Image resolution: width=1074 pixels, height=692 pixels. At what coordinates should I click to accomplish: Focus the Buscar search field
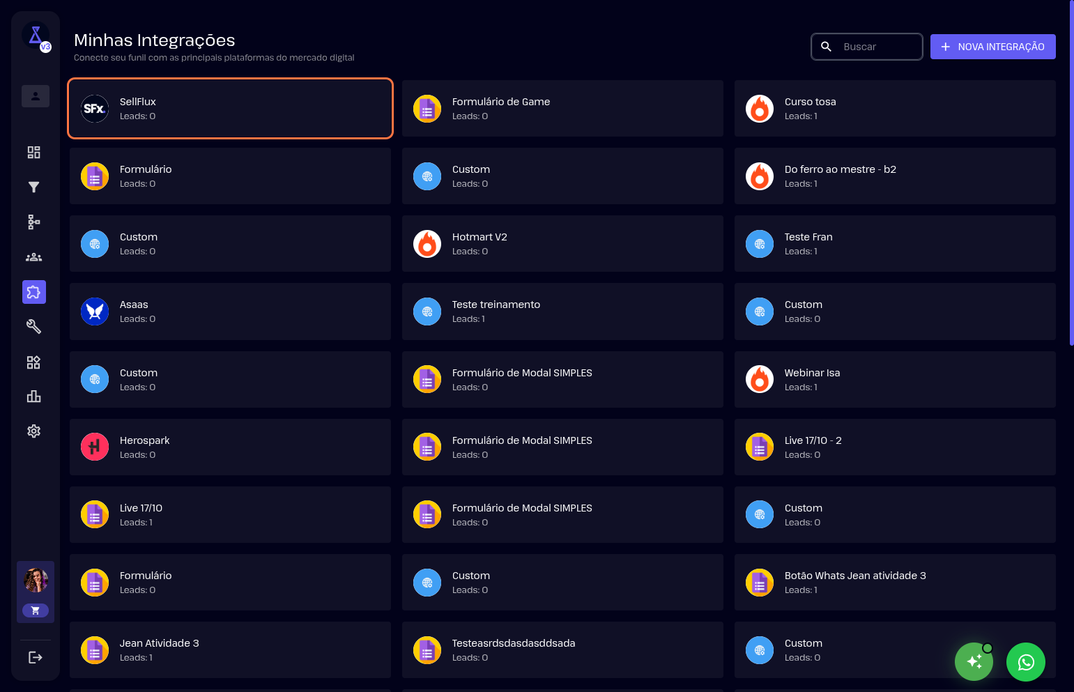[x=878, y=47]
